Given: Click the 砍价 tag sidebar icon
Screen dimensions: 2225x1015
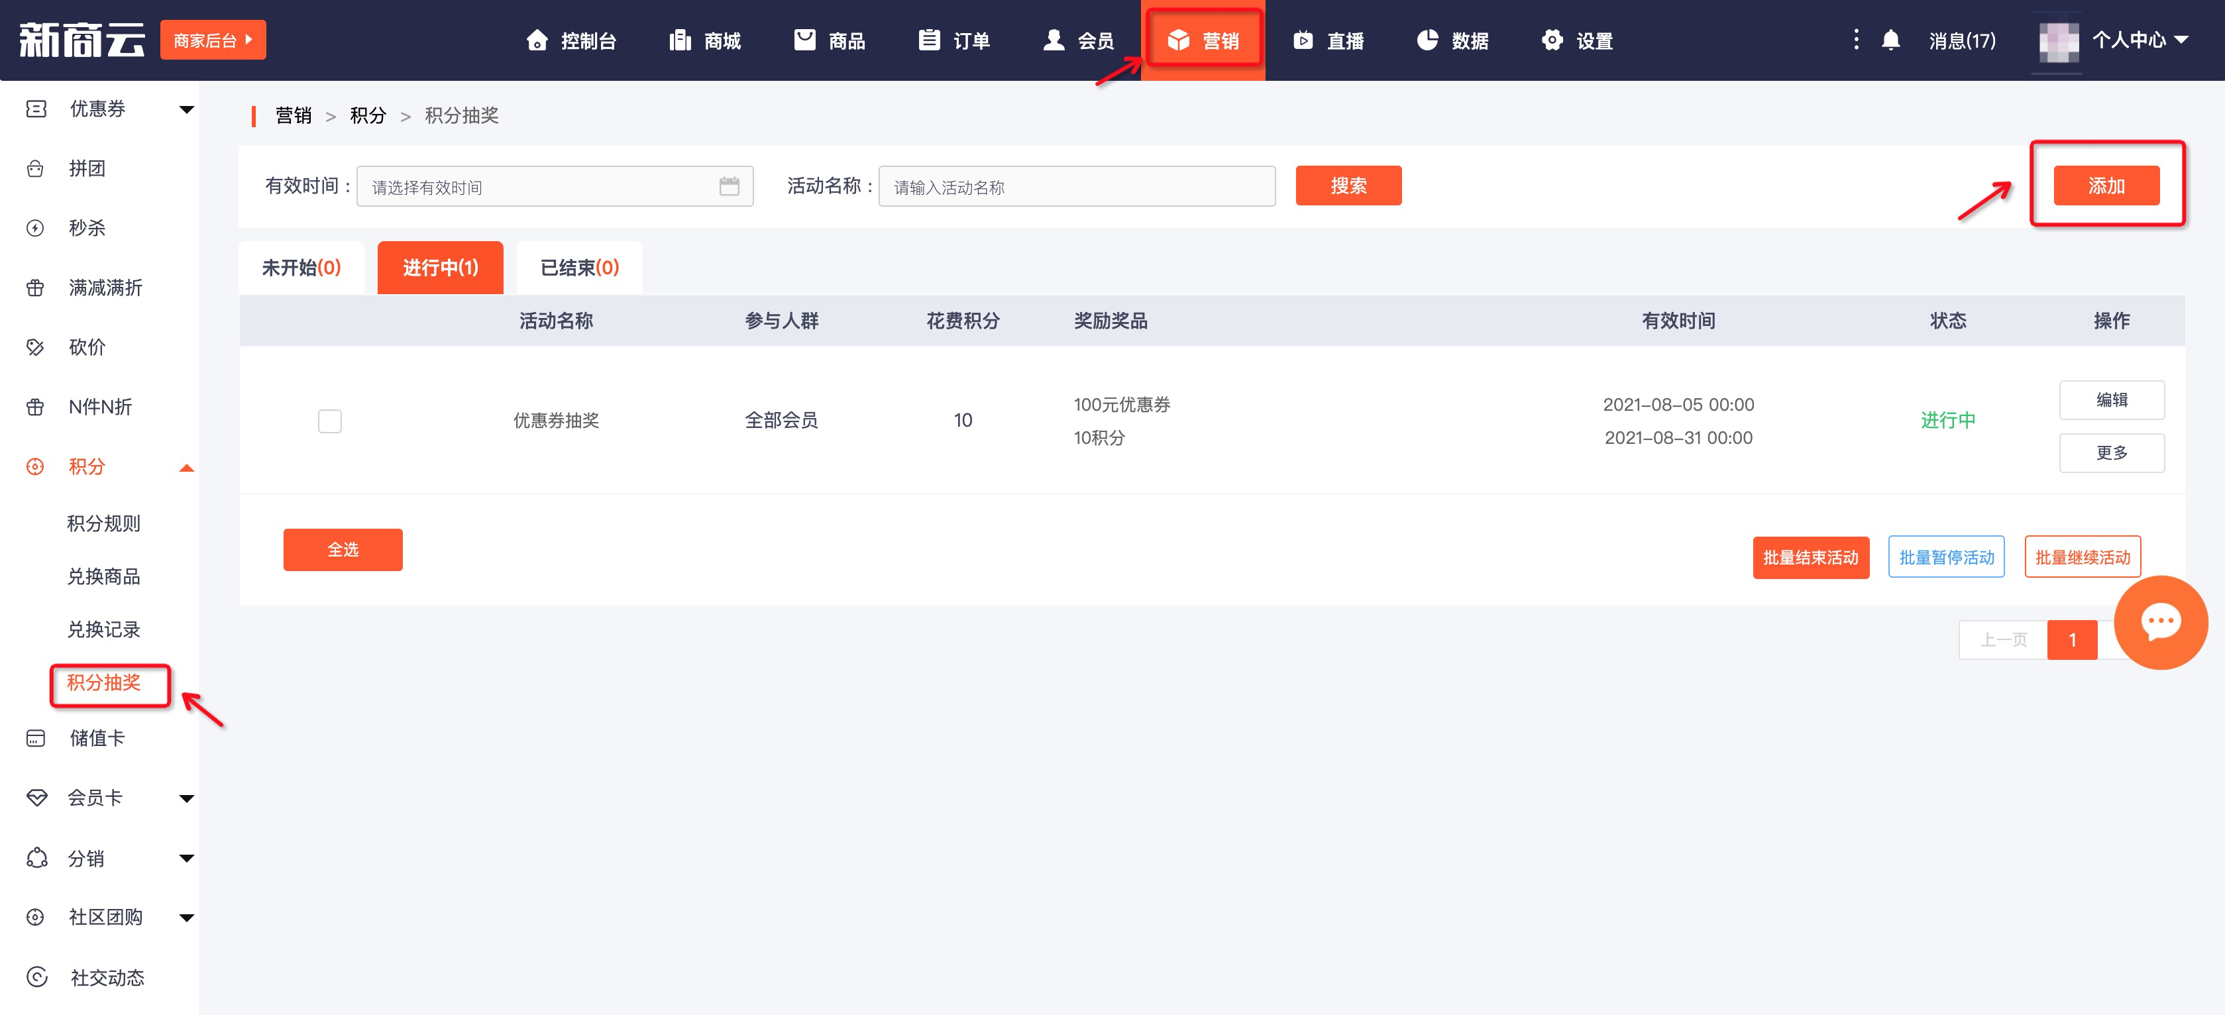Looking at the screenshot, I should coord(35,347).
